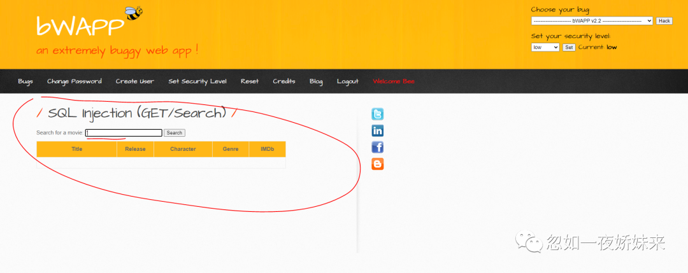Open the Bugs menu item
Screen dimensions: 688x273
[x=25, y=81]
